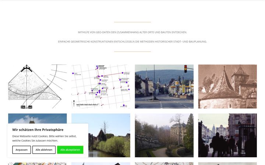Open the sepia tower and roof photo
Image resolution: width=265 pixels, height=165 pixels.
pos(227,87)
